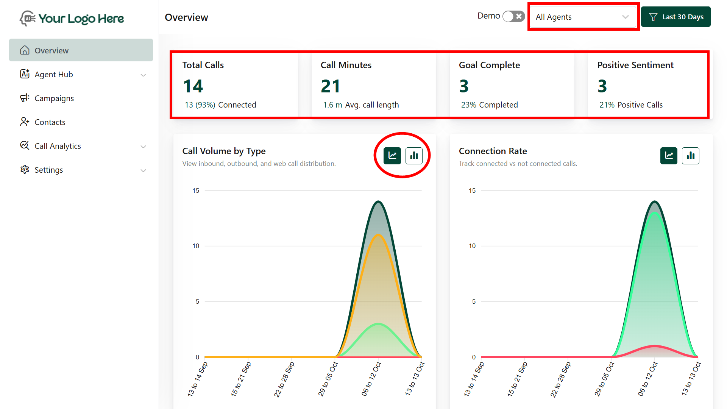Expand the Call Analytics menu

click(143, 147)
